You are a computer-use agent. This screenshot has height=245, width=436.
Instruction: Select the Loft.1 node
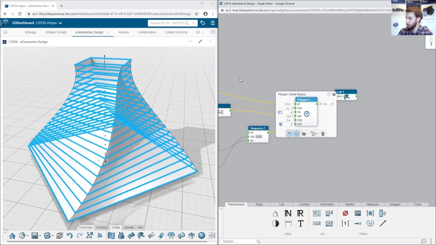pos(346,95)
